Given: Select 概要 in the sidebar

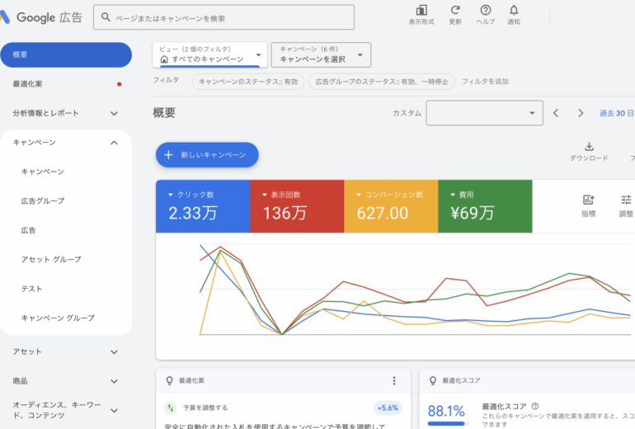Looking at the screenshot, I should click(x=66, y=54).
